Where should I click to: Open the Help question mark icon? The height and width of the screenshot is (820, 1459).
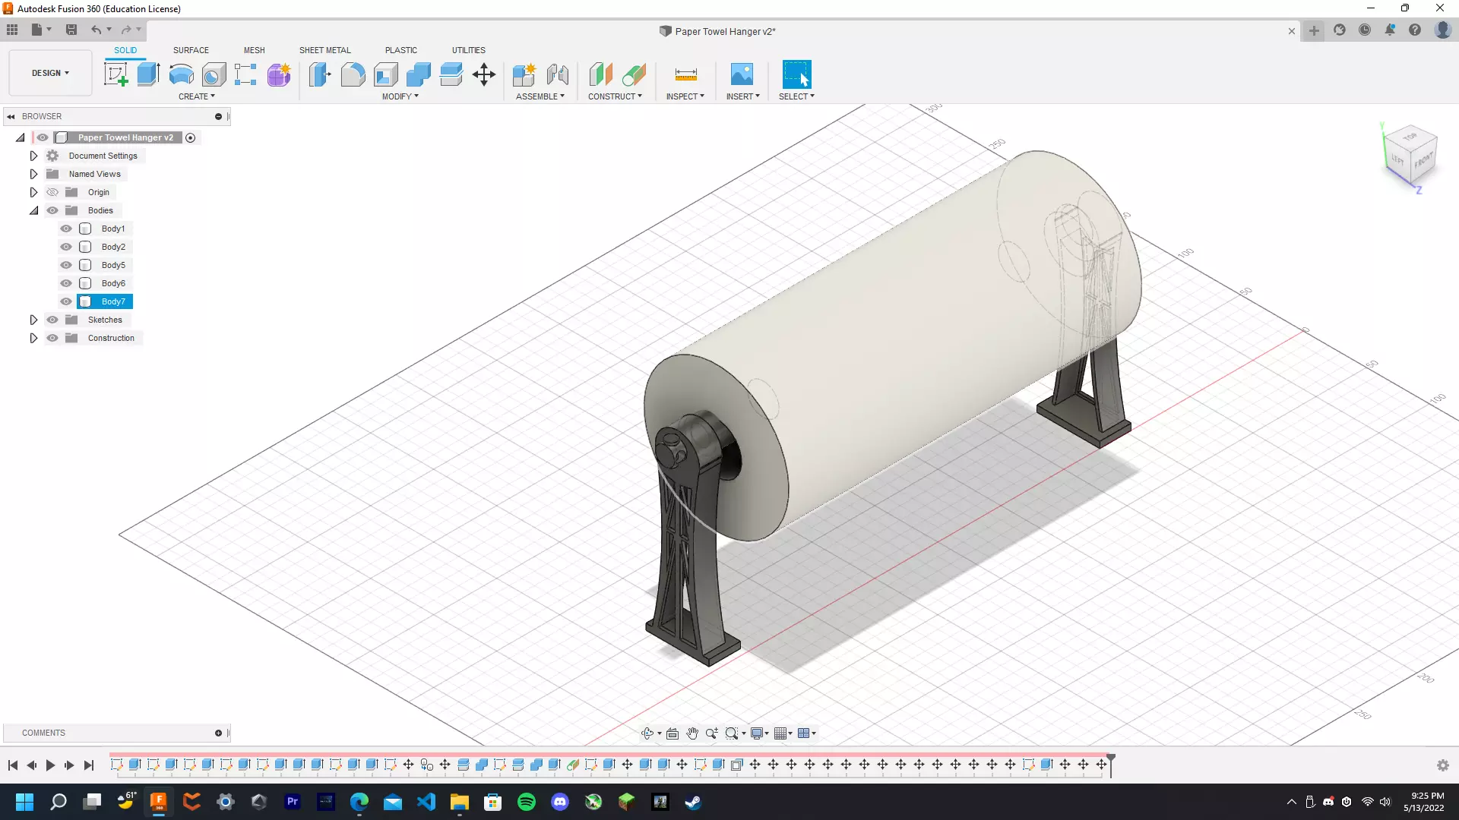click(x=1415, y=30)
